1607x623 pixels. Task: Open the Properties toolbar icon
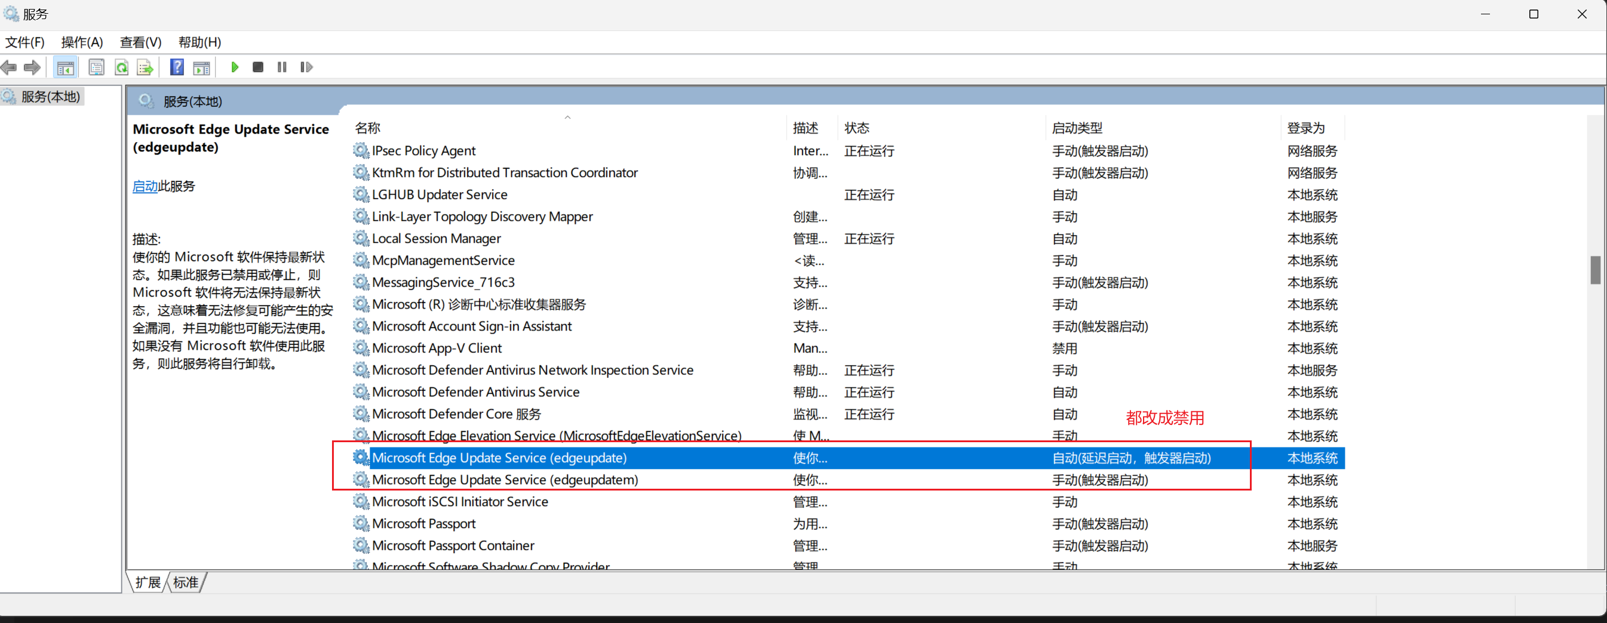96,67
